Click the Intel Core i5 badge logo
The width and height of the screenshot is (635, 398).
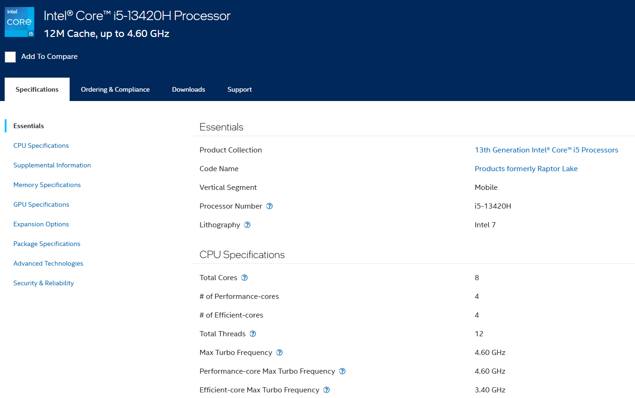19,22
